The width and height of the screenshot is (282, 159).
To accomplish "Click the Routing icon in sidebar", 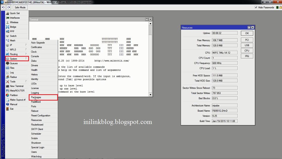I will pos(7,54).
